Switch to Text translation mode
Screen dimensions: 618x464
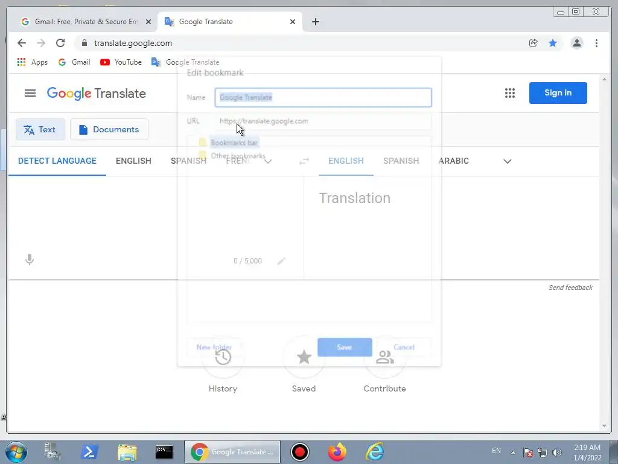click(x=40, y=129)
